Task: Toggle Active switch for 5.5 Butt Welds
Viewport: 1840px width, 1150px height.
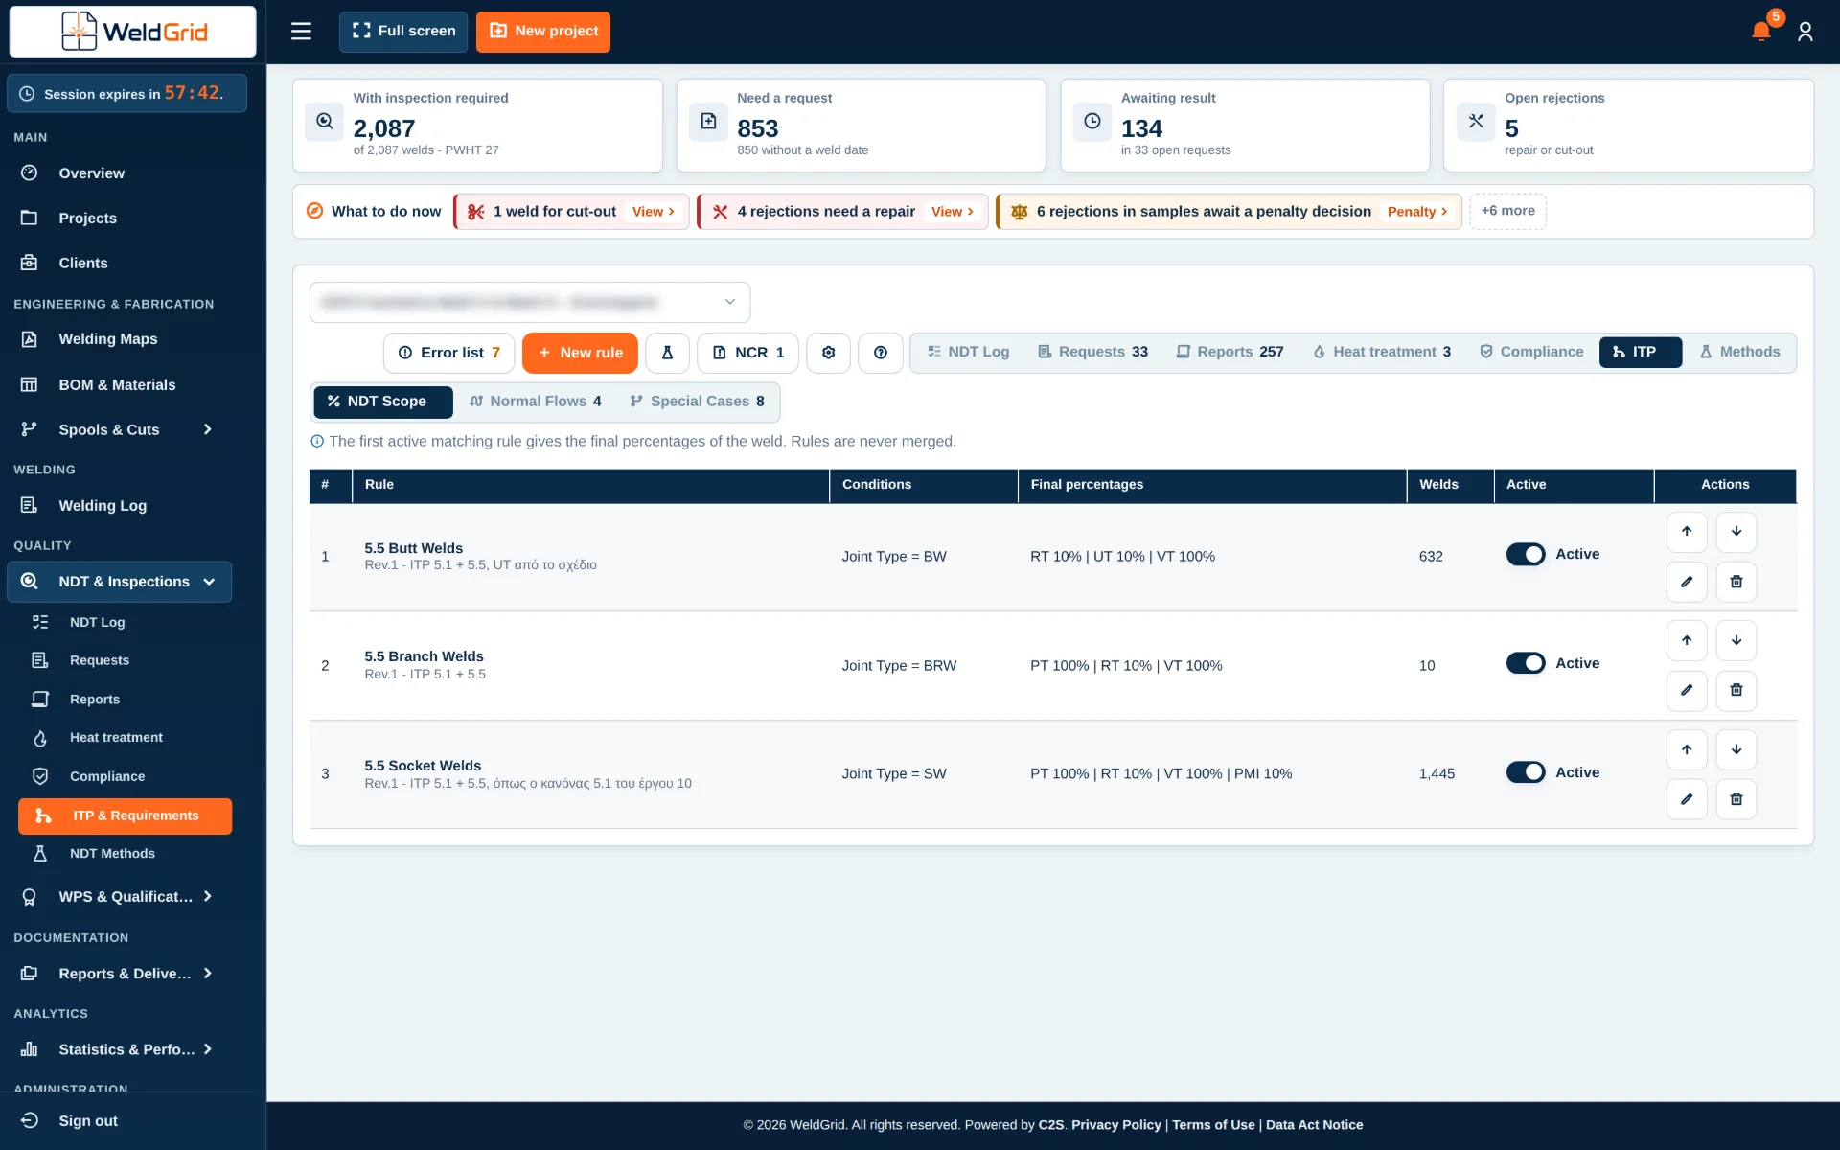Action: pyautogui.click(x=1526, y=555)
